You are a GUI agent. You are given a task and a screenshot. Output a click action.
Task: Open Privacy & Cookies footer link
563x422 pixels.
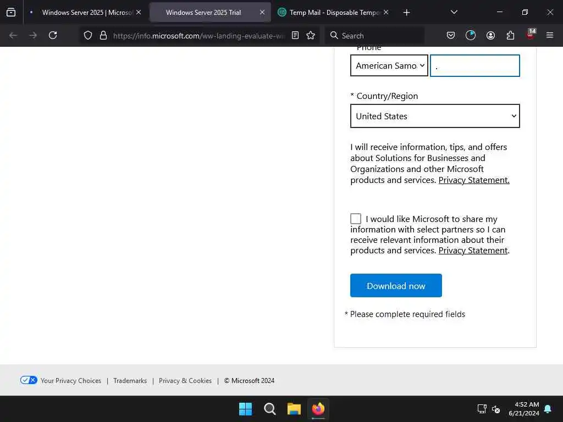[185, 380]
